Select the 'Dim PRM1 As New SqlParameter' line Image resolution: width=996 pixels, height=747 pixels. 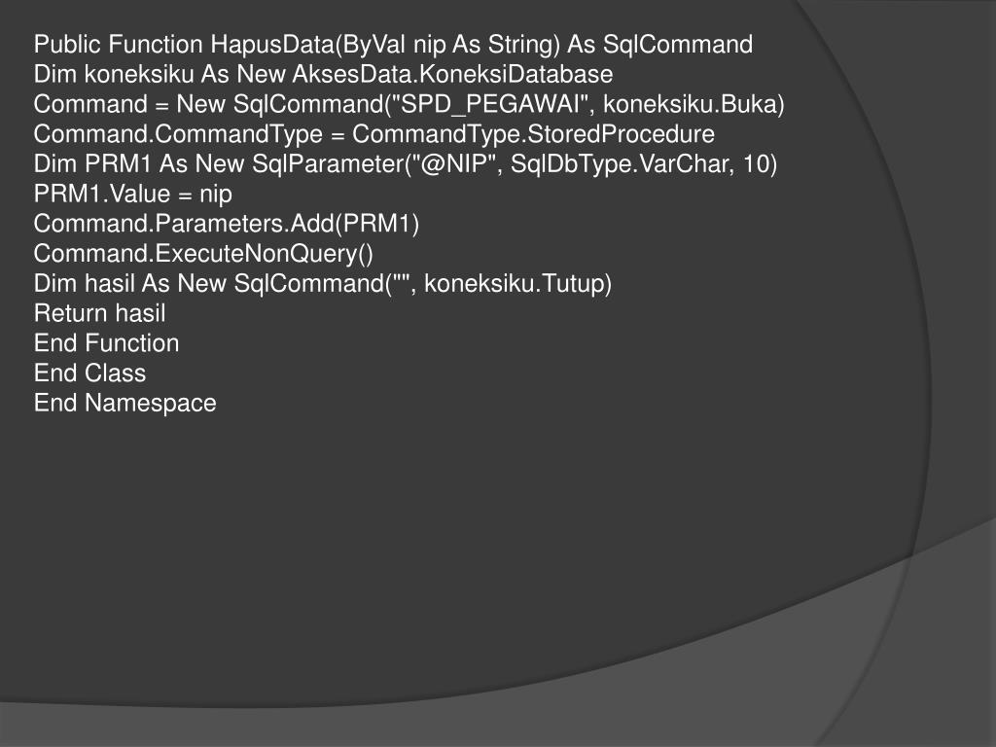406,163
